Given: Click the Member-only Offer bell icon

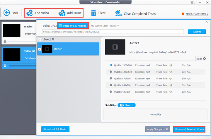Looking at the screenshot, I should 183,14.
